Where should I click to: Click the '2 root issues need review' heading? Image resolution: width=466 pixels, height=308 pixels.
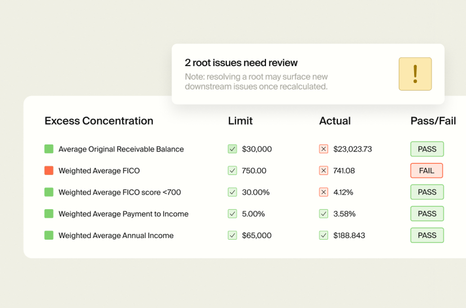[x=241, y=63]
